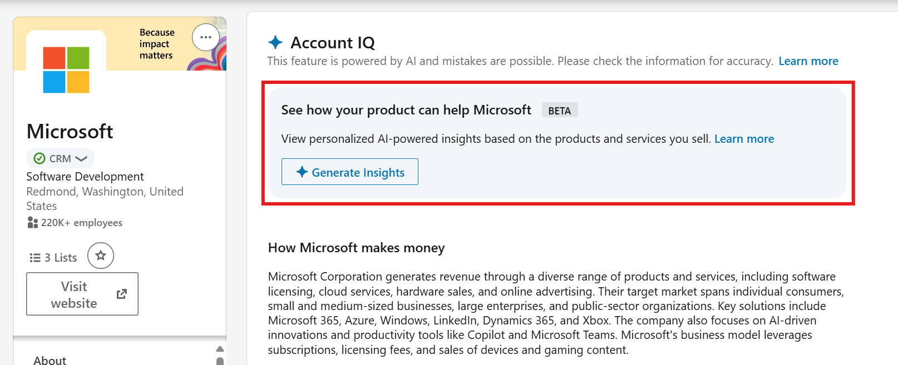
Task: Open the three-dot more options menu
Action: (206, 38)
